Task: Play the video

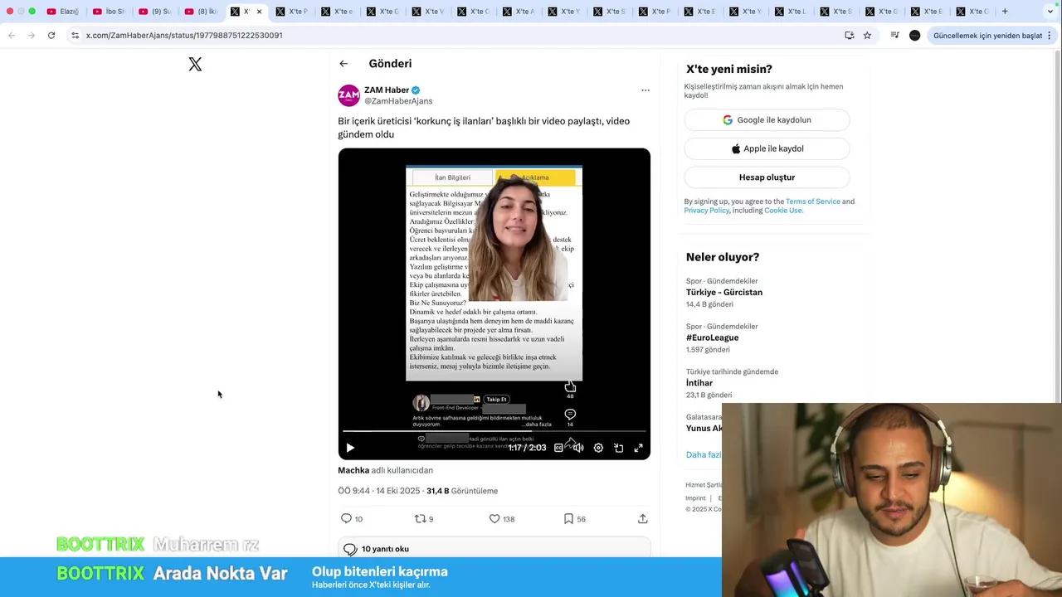Action: tap(350, 448)
